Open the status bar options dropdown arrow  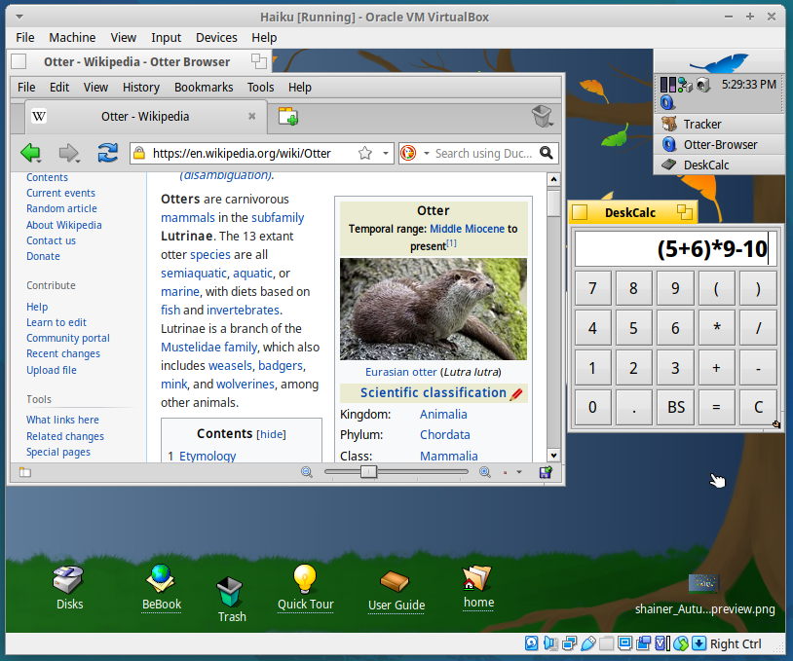tap(519, 472)
